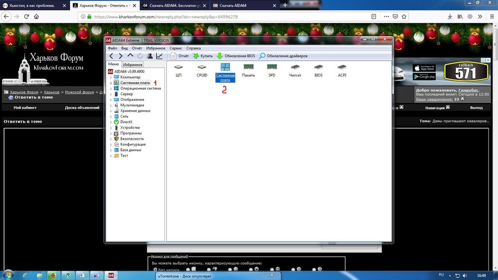Open the Вид menu
The width and height of the screenshot is (498, 280).
pos(124,48)
